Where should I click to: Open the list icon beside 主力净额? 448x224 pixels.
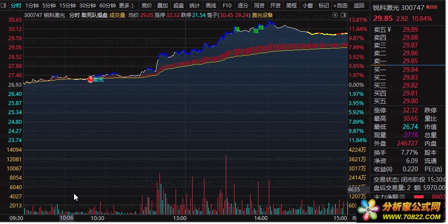pyautogui.click(x=402, y=197)
